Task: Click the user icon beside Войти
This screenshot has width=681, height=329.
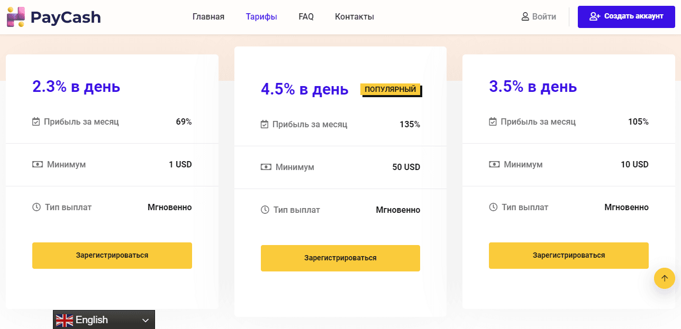Action: click(525, 17)
